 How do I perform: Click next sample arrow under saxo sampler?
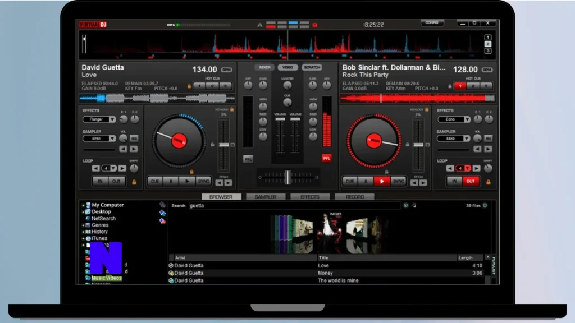(x=488, y=149)
